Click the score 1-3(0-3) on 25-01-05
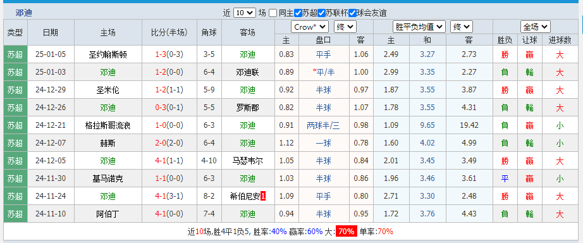 pyautogui.click(x=169, y=54)
